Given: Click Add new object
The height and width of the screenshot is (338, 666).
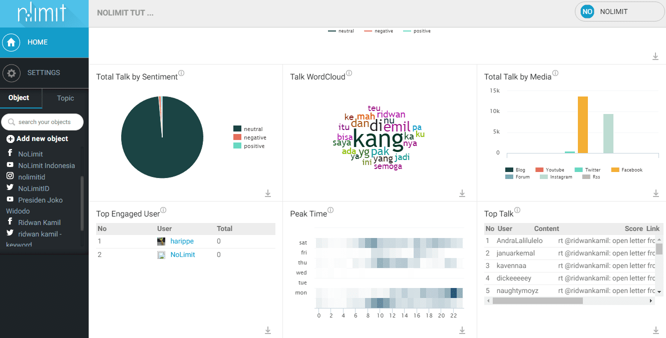Looking at the screenshot, I should [38, 139].
